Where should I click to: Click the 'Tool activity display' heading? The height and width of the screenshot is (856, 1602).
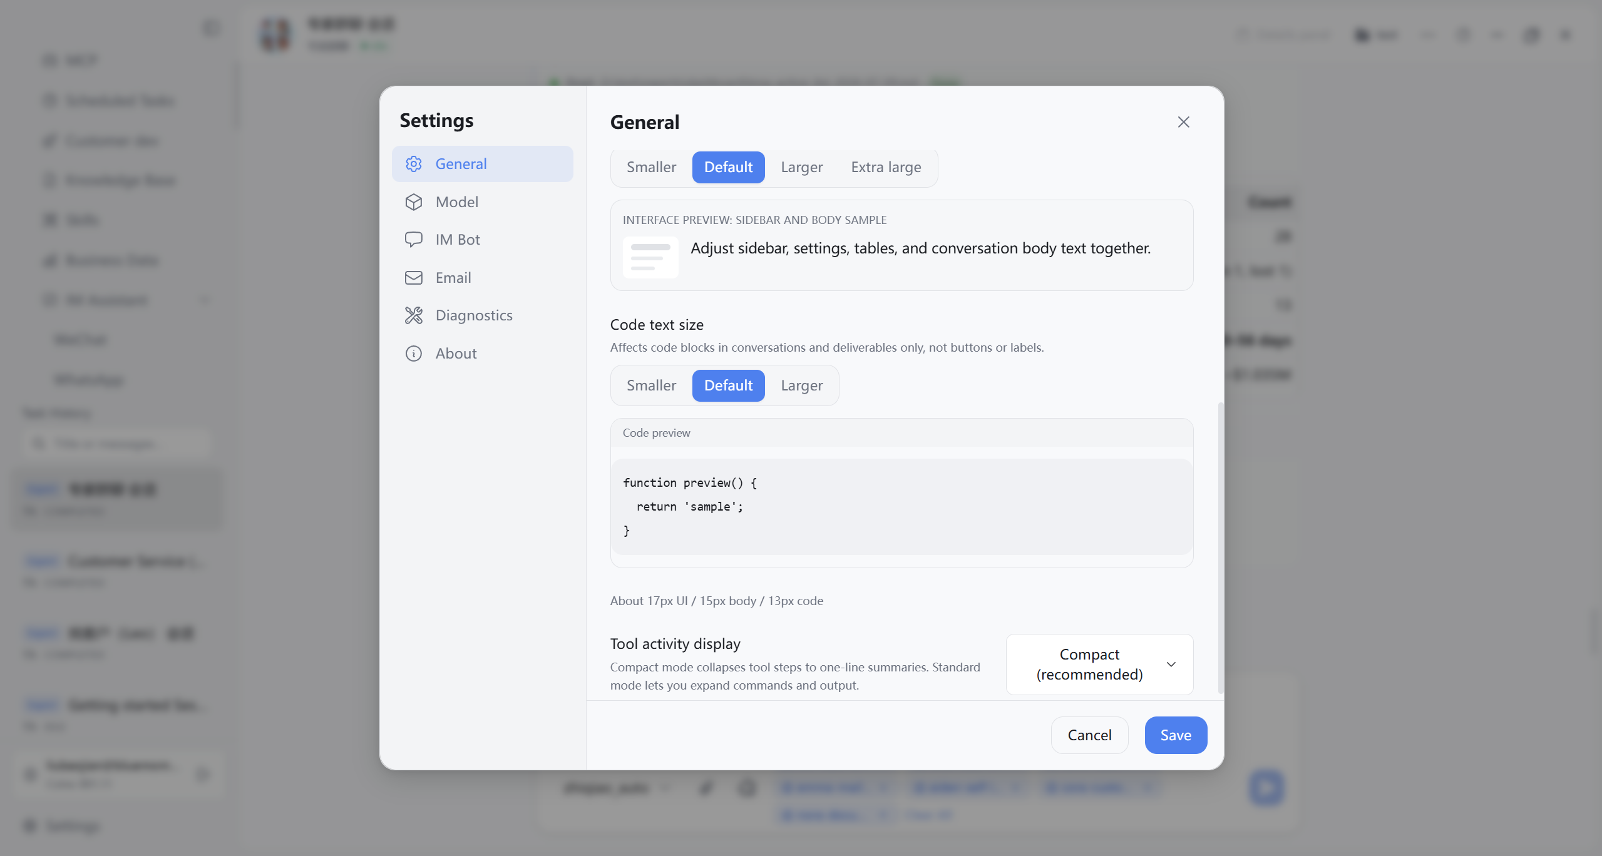675,644
